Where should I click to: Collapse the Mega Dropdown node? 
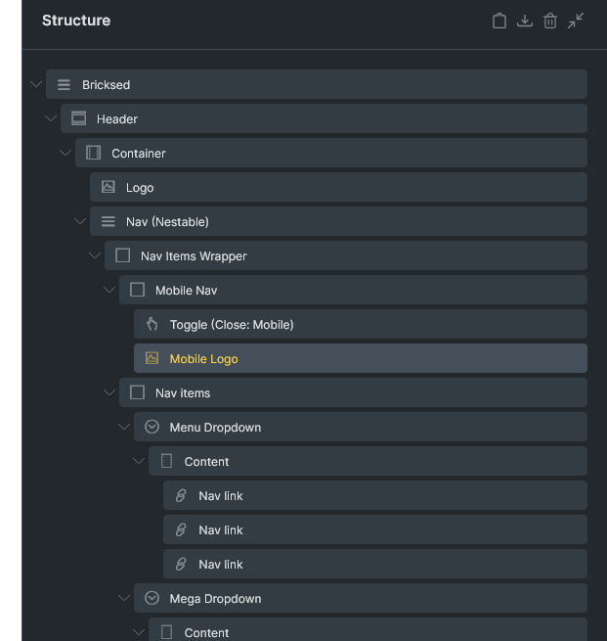click(x=124, y=598)
